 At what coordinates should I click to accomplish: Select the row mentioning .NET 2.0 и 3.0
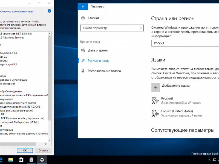[x=16, y=34]
